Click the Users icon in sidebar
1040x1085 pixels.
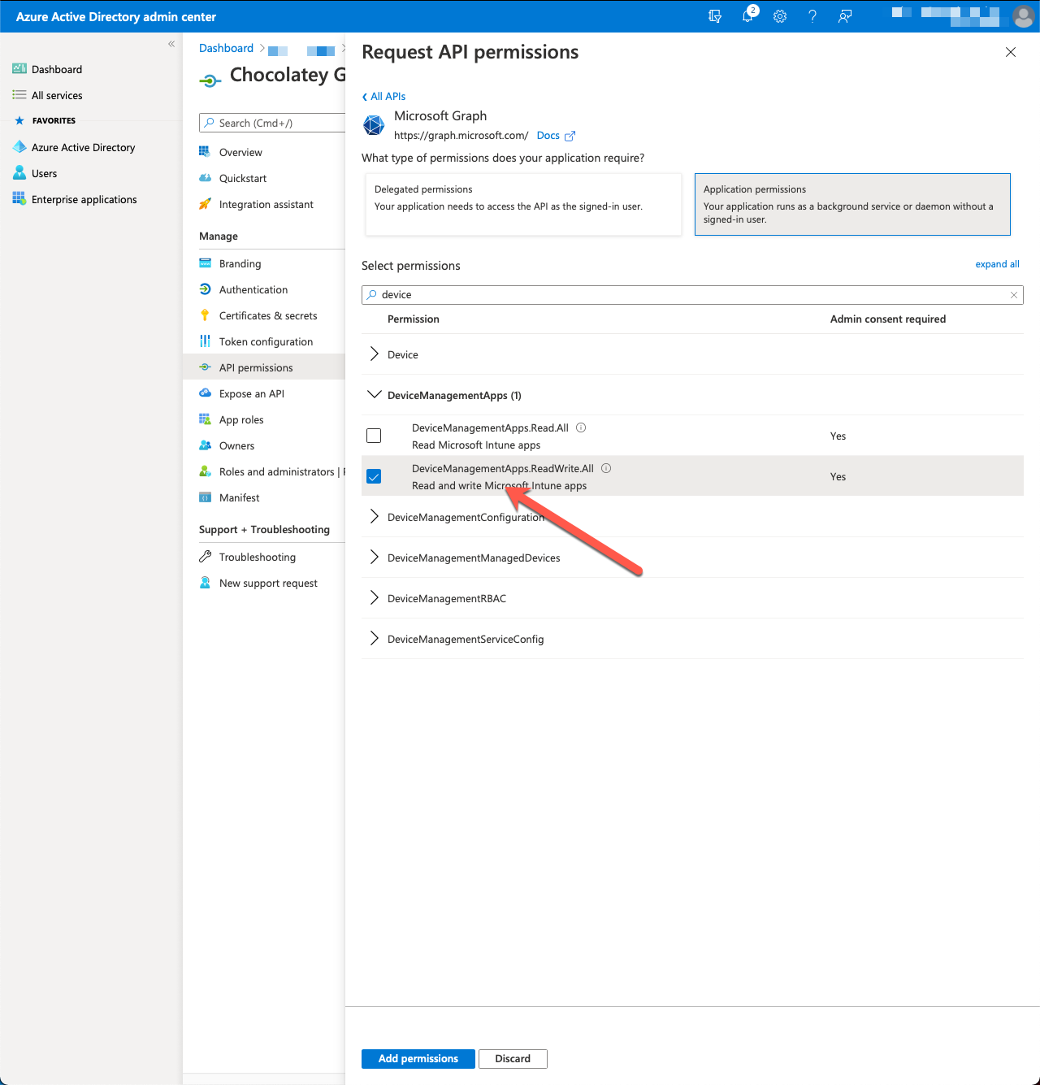click(19, 173)
